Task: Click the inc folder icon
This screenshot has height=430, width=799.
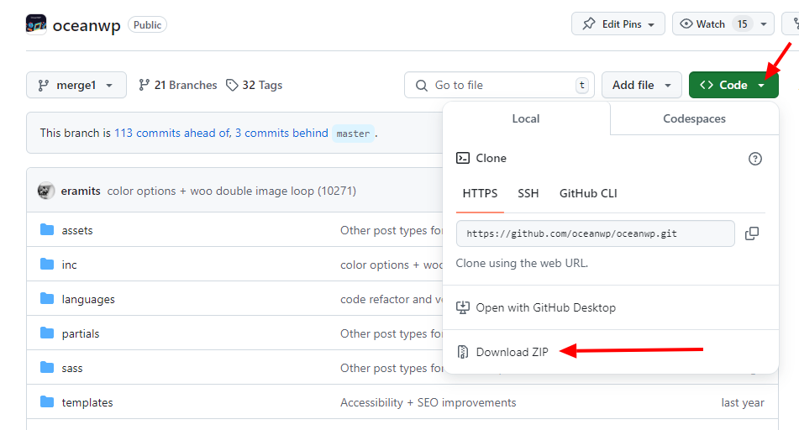Action: tap(47, 264)
